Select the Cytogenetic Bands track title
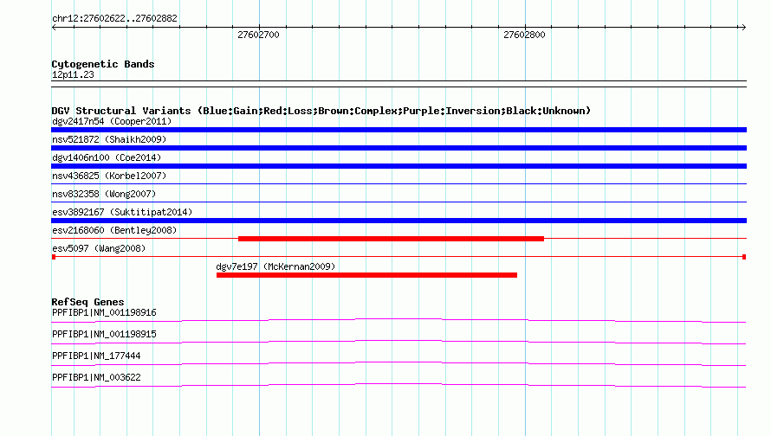Image resolution: width=771 pixels, height=436 pixels. coord(103,64)
